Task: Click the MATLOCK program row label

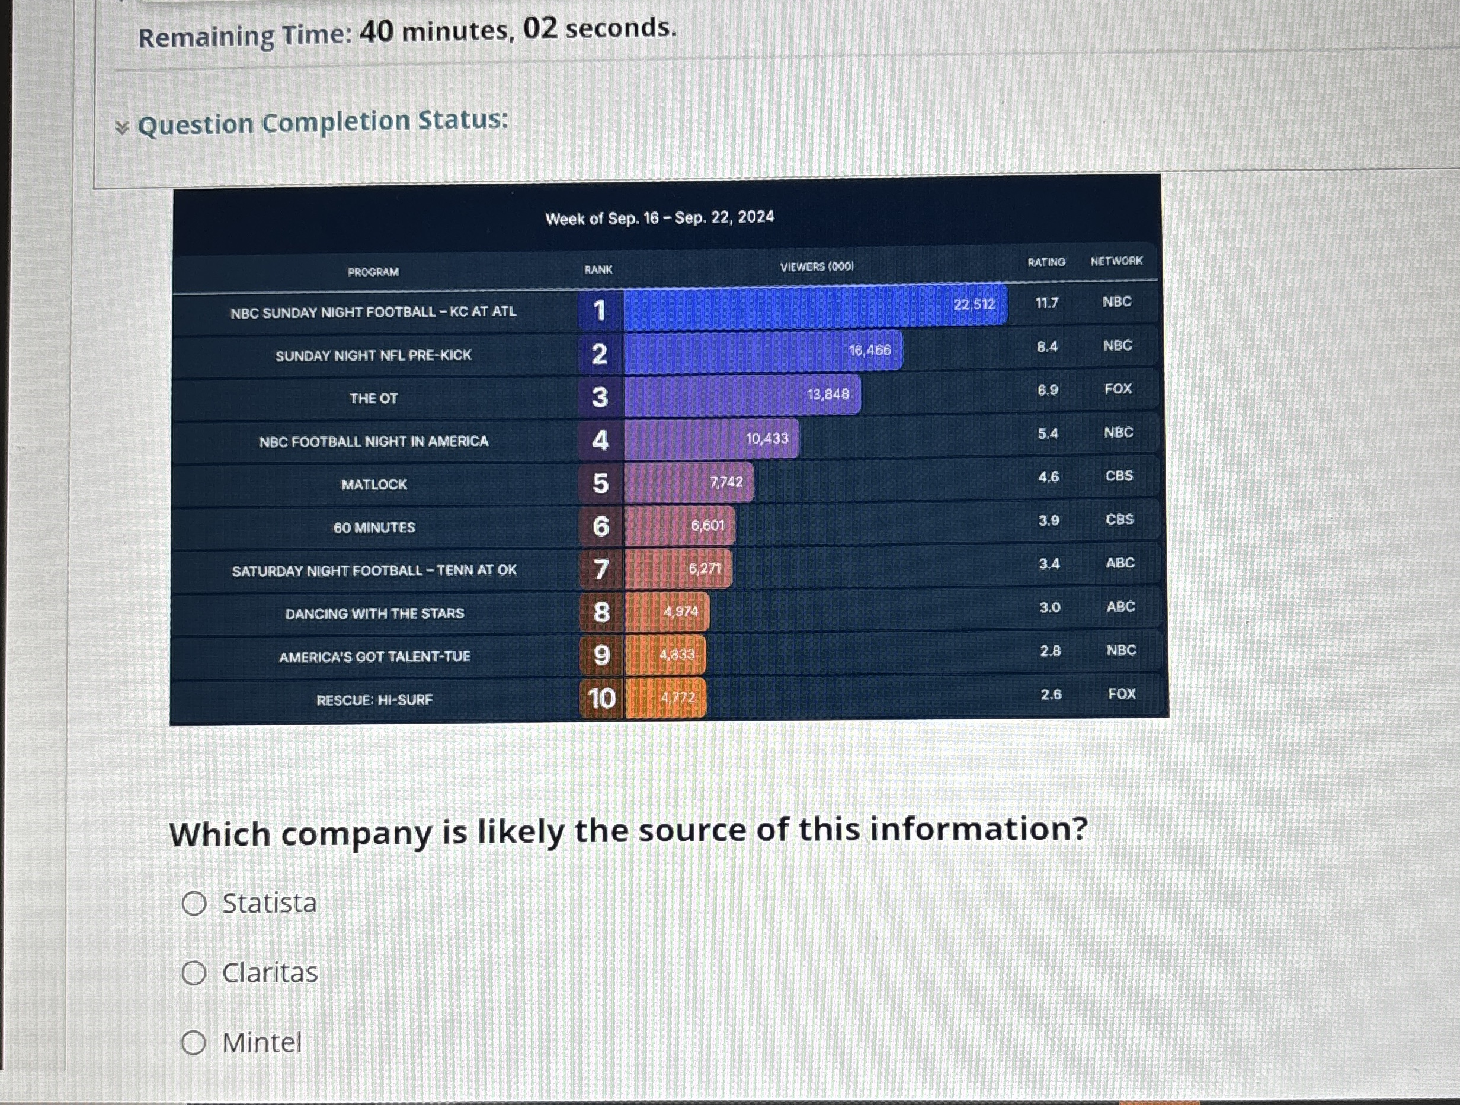Action: pyautogui.click(x=374, y=485)
